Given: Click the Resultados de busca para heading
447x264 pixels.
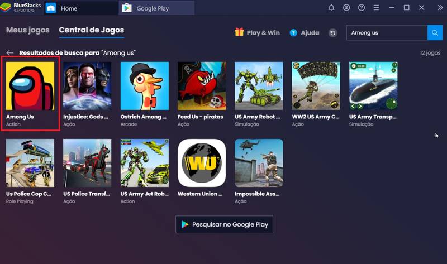Looking at the screenshot, I should [x=59, y=53].
